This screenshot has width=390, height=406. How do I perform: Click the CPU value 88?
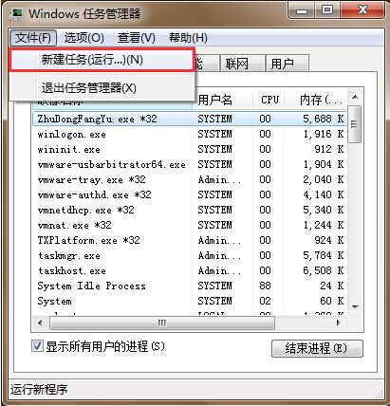click(x=265, y=286)
